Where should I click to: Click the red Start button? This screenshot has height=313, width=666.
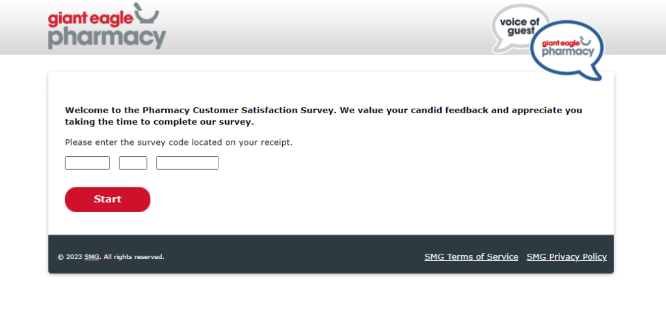click(107, 199)
